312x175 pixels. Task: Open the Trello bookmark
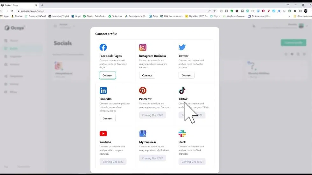pos(153,16)
